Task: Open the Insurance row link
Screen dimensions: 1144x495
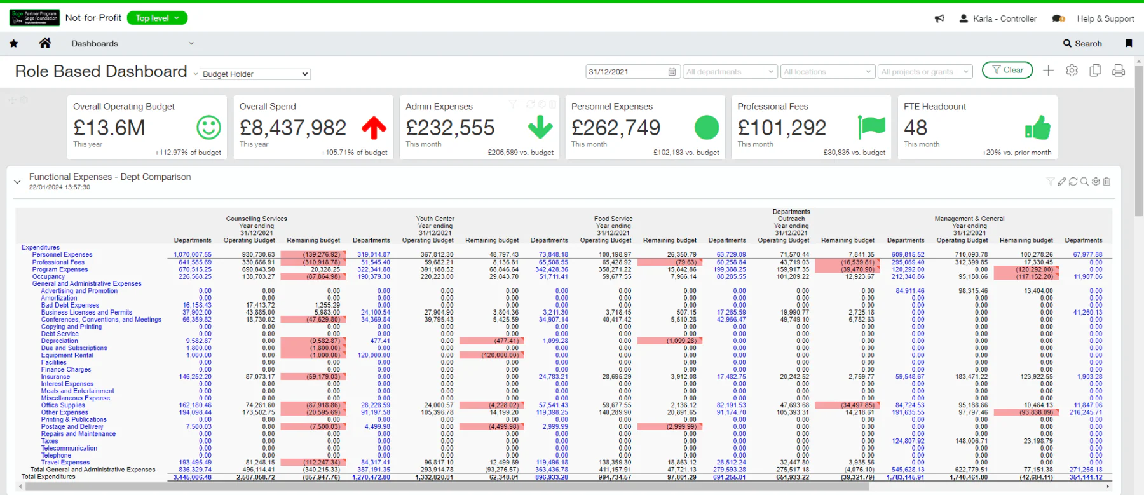Action: [x=55, y=377]
